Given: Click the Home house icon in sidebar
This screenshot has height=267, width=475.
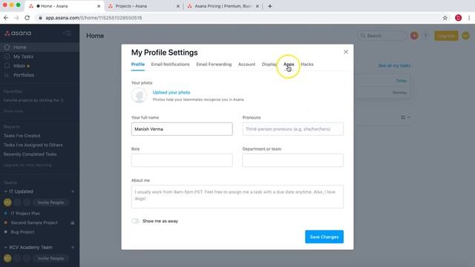Looking at the screenshot, I should 7,47.
